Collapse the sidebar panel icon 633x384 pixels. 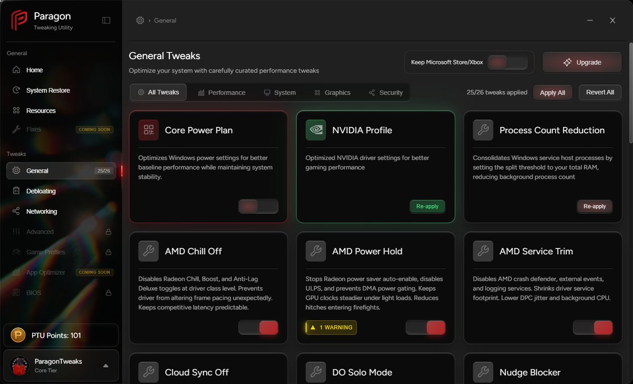coord(106,21)
